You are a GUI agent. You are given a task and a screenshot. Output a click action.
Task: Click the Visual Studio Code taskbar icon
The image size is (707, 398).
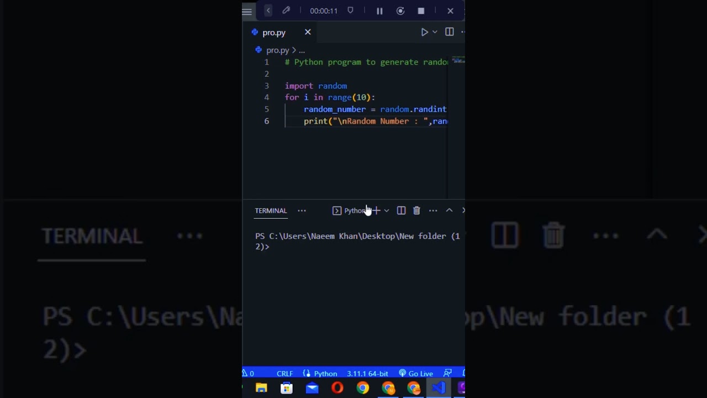tap(439, 388)
